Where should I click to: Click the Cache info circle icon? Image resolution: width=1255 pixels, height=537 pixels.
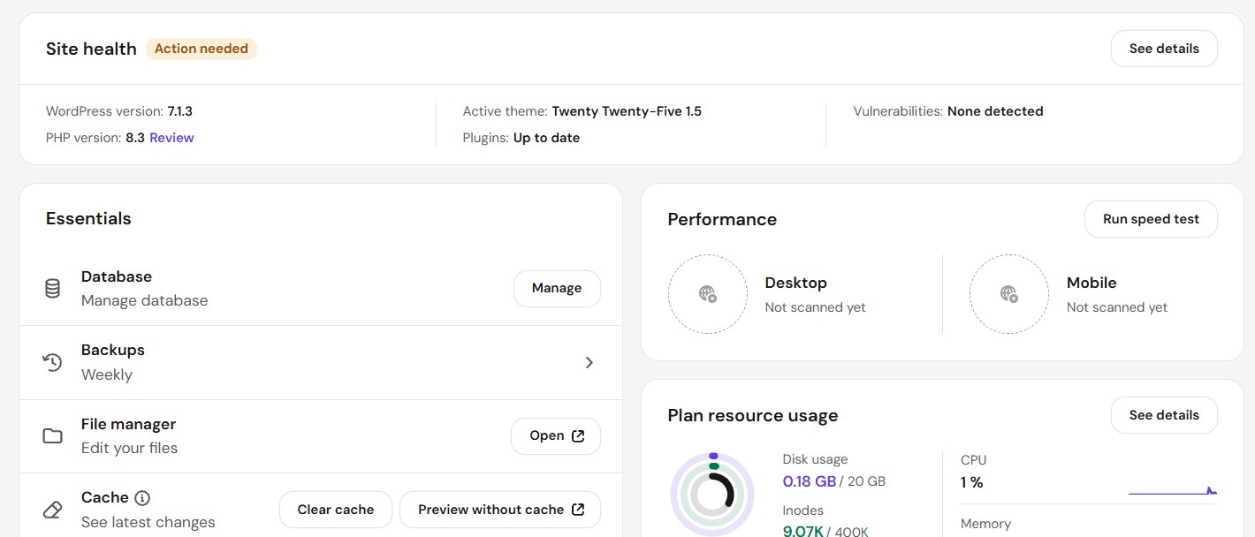[x=142, y=498]
